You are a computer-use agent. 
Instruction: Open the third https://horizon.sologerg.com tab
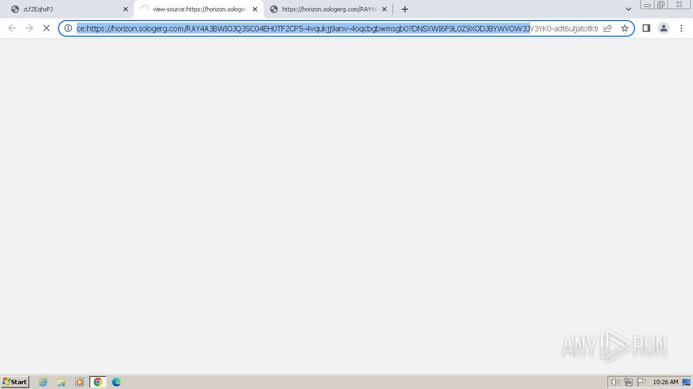[328, 9]
